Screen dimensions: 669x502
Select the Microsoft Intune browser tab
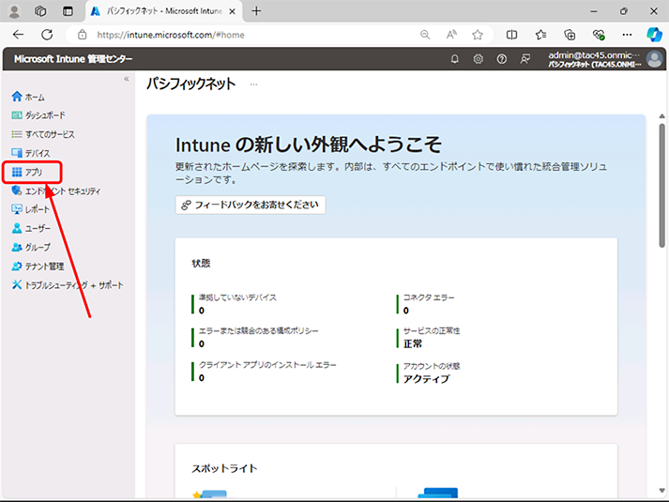pyautogui.click(x=164, y=11)
